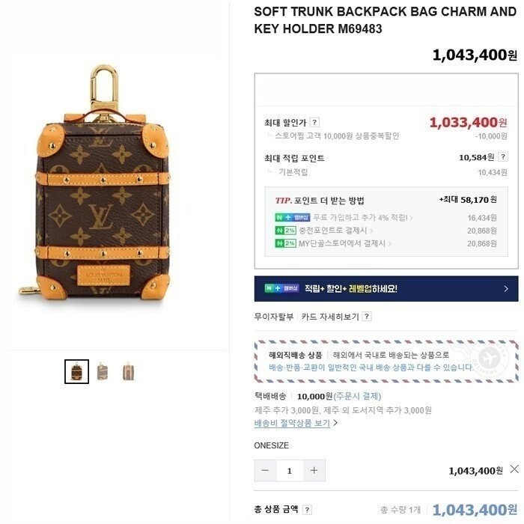The width and height of the screenshot is (524, 524).
Task: Click the help icon next to 총 상품 금액
Action: [x=307, y=510]
